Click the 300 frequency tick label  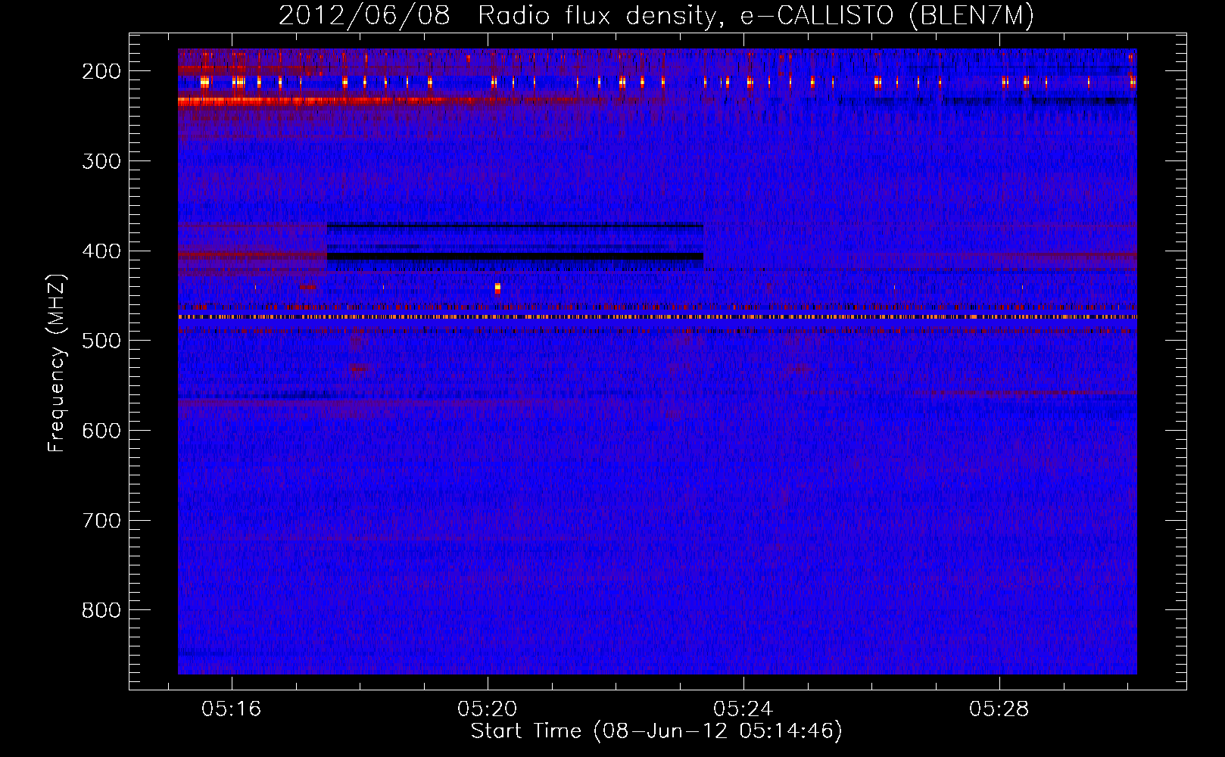coord(101,161)
